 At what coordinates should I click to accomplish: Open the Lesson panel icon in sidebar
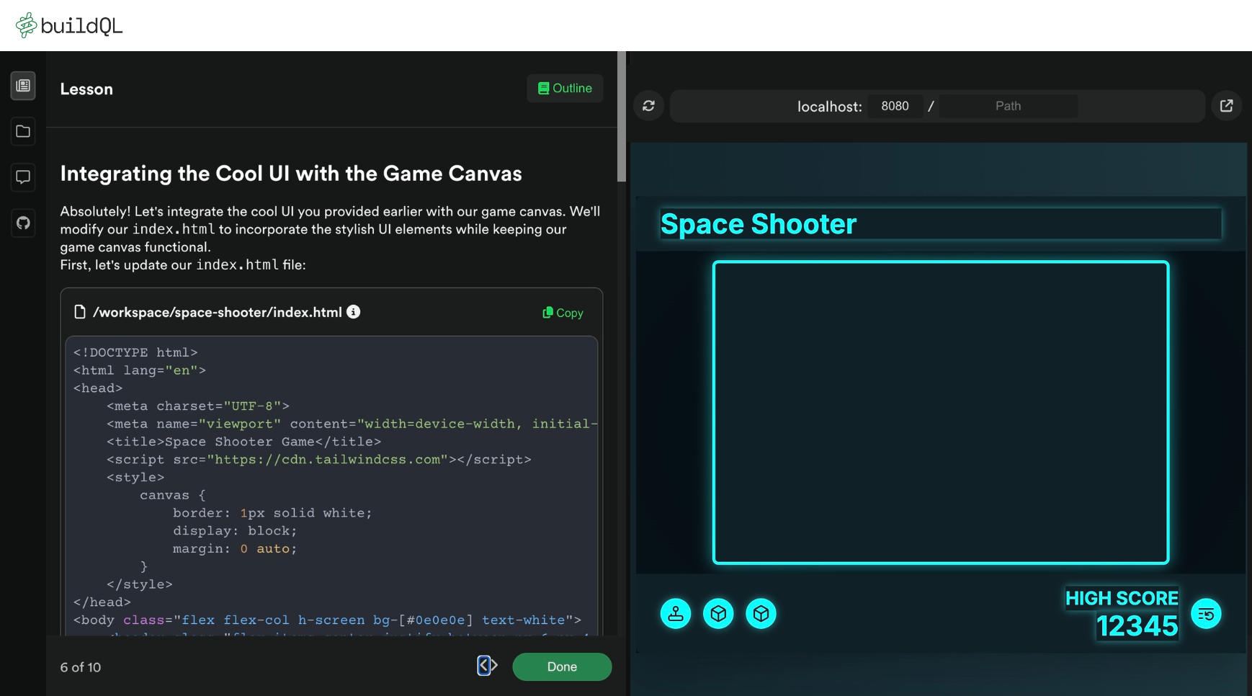[x=23, y=86]
